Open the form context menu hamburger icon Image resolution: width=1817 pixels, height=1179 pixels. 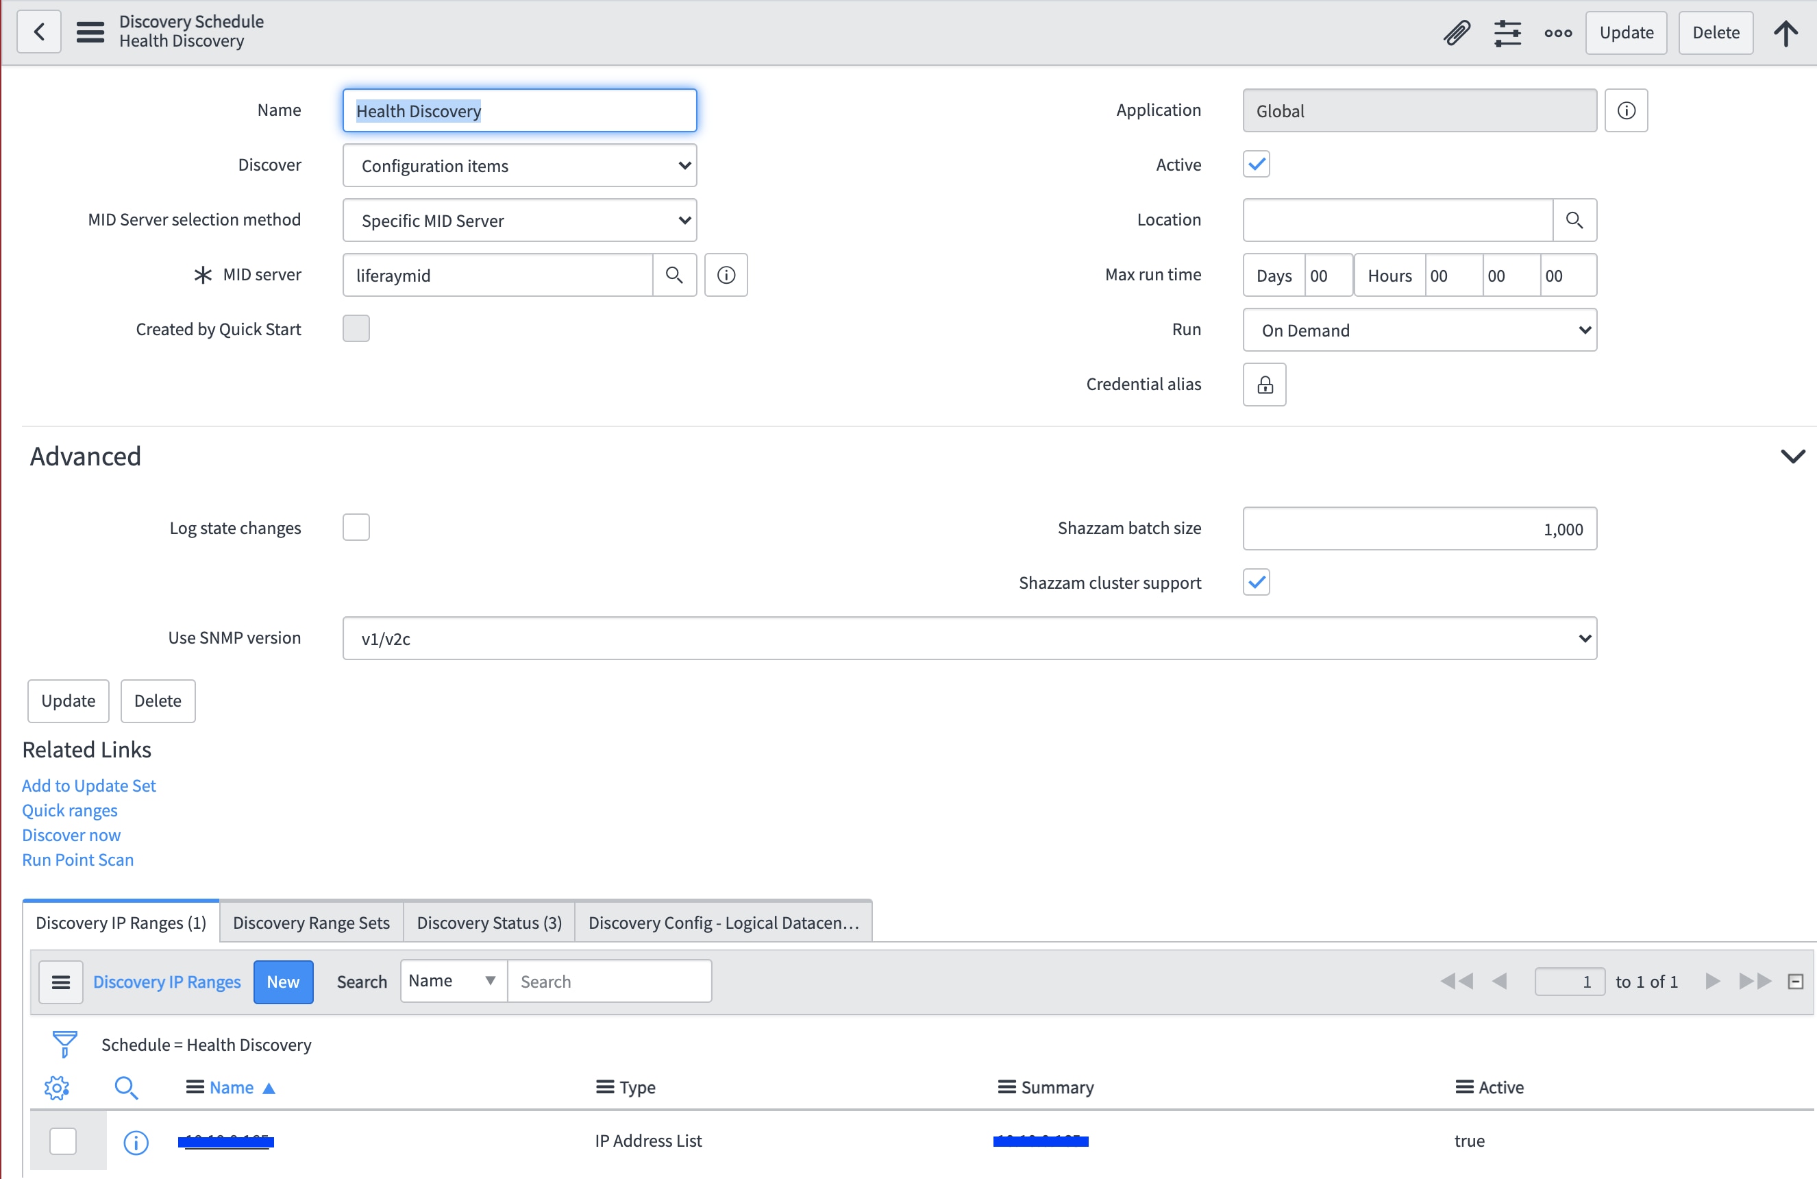(x=90, y=32)
